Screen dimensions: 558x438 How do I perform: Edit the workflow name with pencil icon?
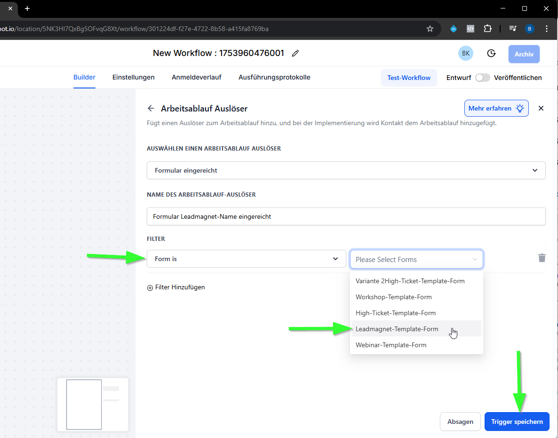click(295, 53)
